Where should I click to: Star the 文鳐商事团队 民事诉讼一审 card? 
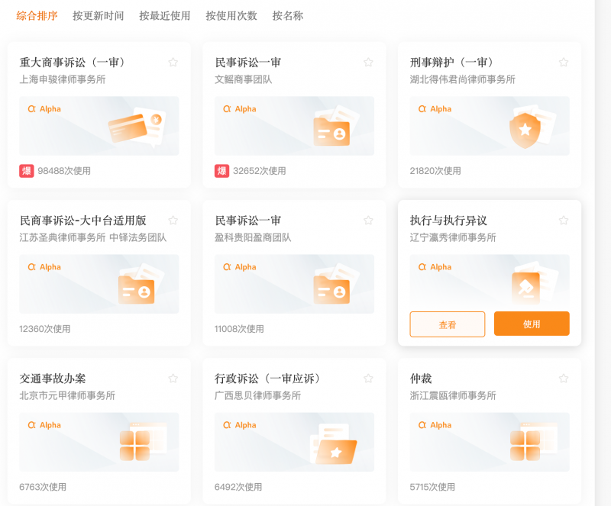pyautogui.click(x=368, y=63)
